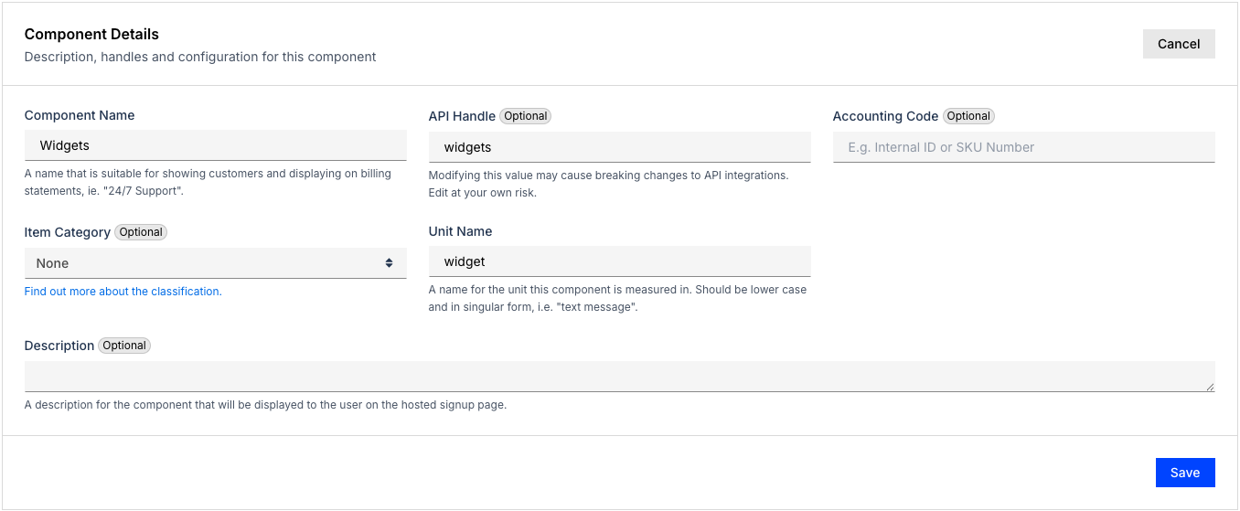Click the Accounting Code label
The height and width of the screenshot is (511, 1240).
885,116
